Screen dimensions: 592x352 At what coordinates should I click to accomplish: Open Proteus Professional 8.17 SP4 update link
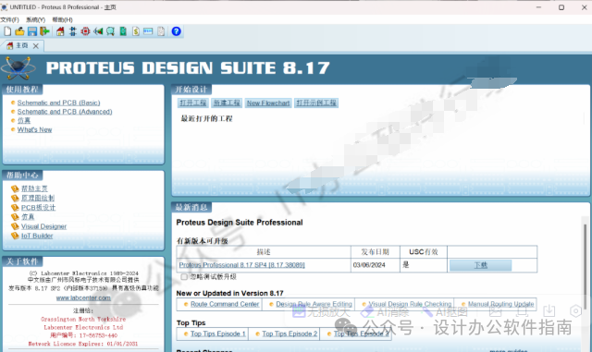241,265
